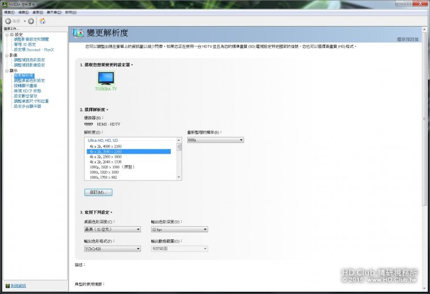Click the 還原預設值 link

tap(407, 40)
